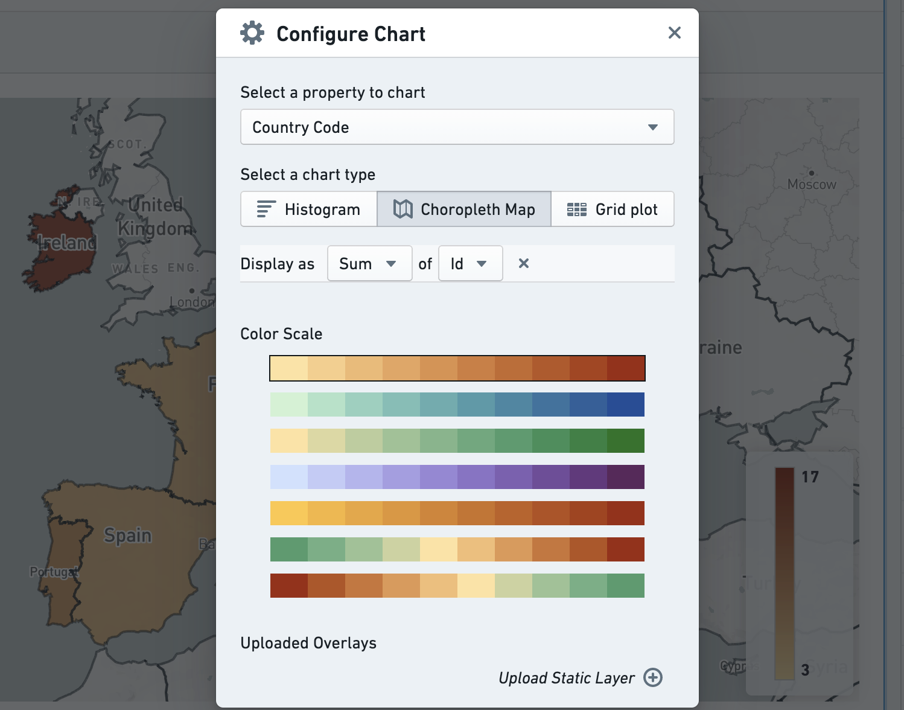
Task: Pick the mint-to-blue color scale
Action: (x=457, y=405)
